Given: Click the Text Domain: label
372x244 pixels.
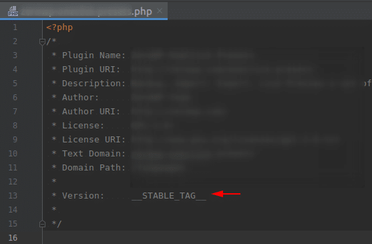Looking at the screenshot, I should [x=94, y=154].
